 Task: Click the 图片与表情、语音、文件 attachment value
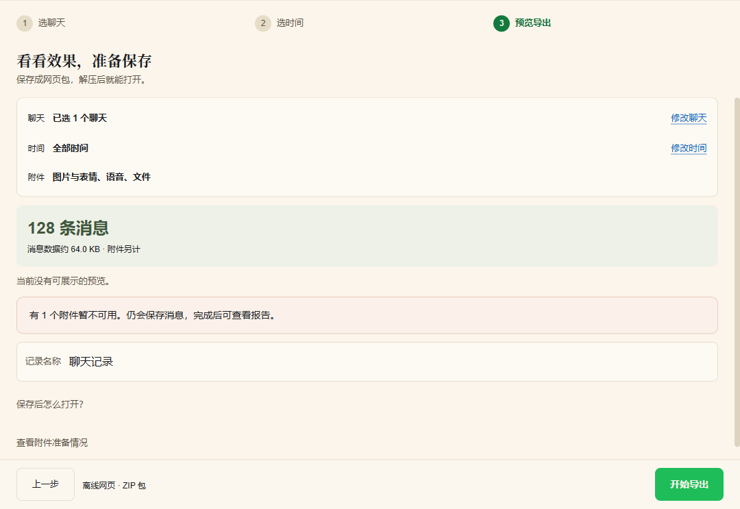(x=101, y=177)
